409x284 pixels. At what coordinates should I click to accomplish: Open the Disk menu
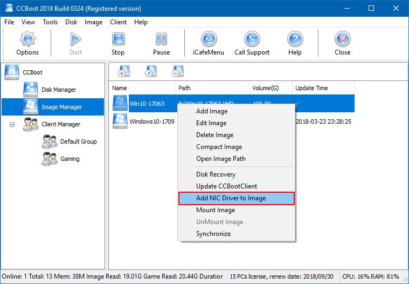click(x=71, y=22)
